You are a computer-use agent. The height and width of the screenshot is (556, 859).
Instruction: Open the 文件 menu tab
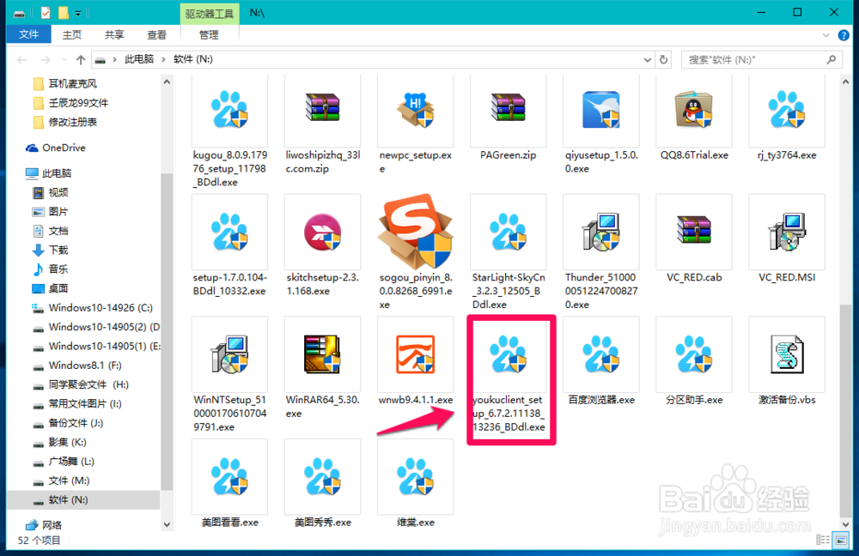pos(29,34)
